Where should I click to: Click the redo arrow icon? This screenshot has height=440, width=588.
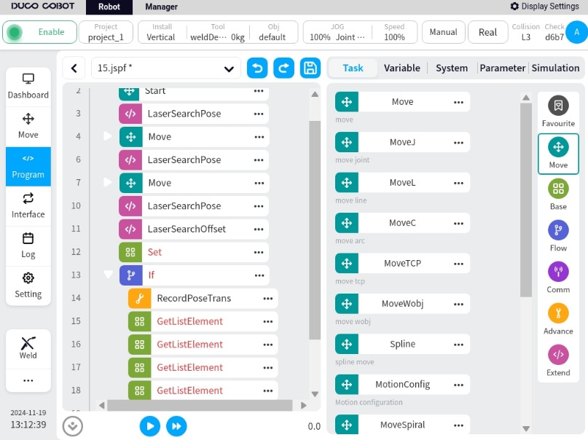pos(283,68)
